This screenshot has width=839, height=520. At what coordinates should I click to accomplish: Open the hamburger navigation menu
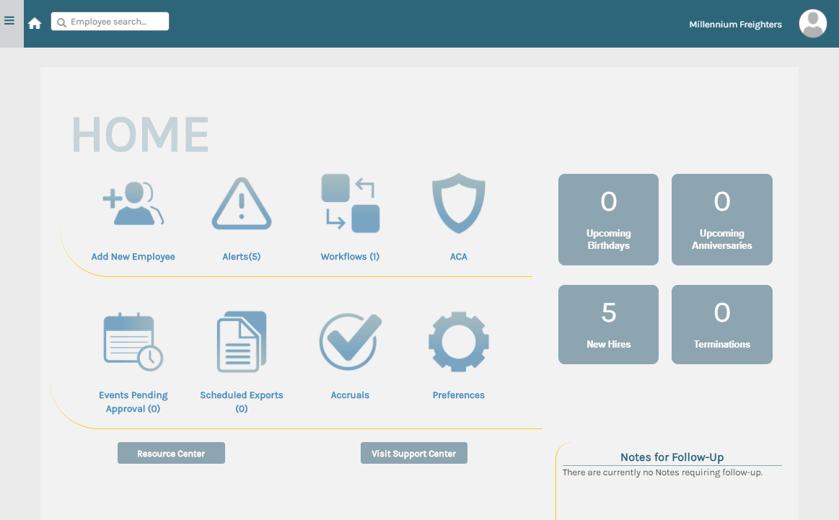coord(9,21)
